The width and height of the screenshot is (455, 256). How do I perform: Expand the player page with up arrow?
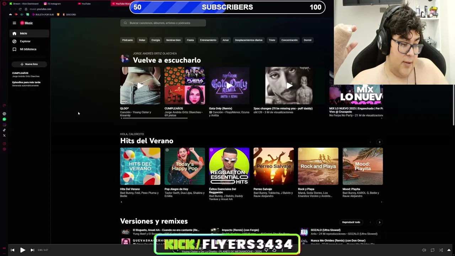click(x=449, y=250)
